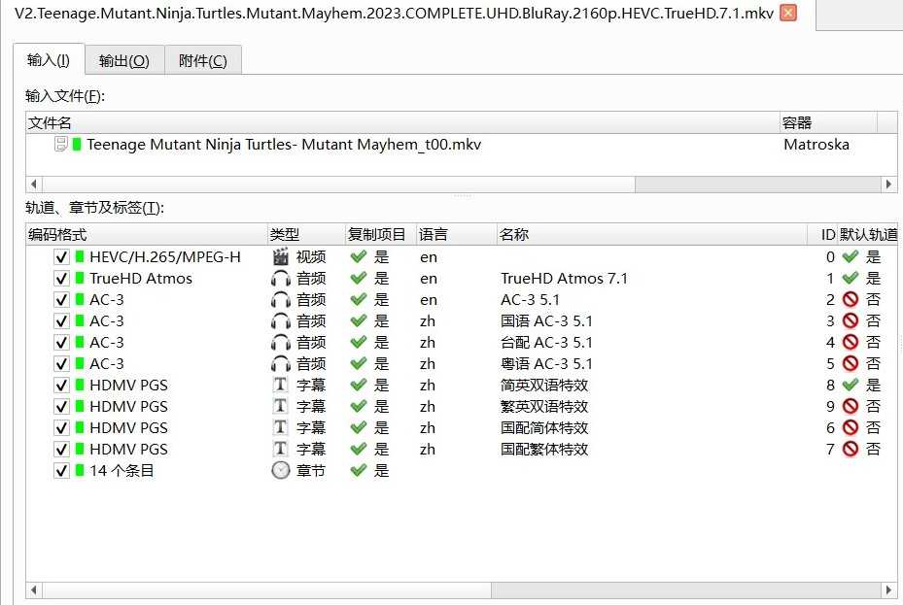Click the input files horizontal scrollbar thumb
The height and width of the screenshot is (605, 903).
338,185
